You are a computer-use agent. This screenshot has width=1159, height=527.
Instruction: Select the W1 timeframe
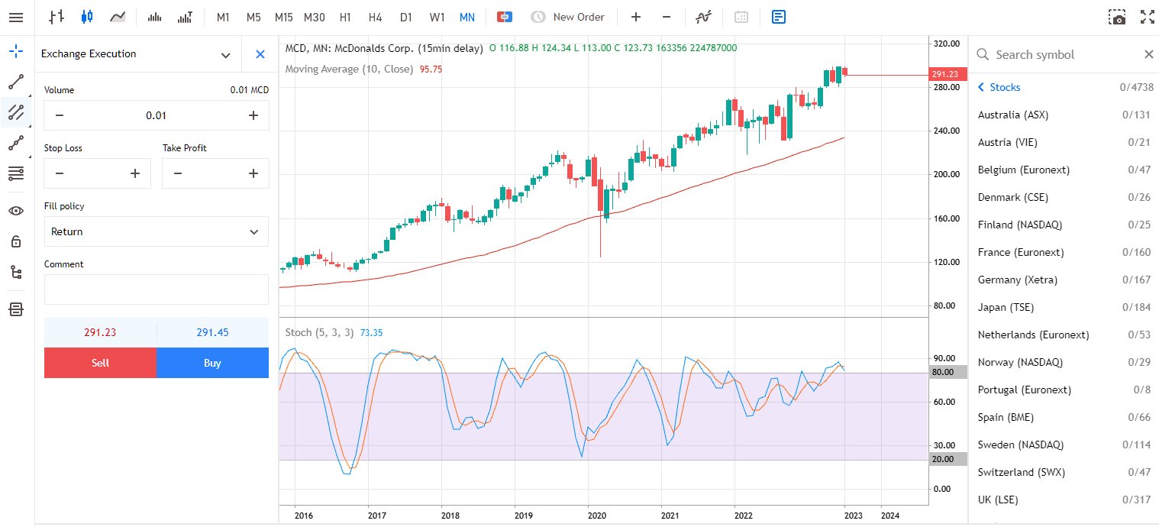(437, 17)
